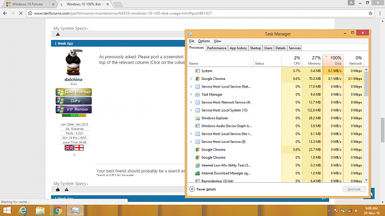Click the Status column header
The width and height of the screenshot is (385, 216).
pyautogui.click(x=267, y=60)
